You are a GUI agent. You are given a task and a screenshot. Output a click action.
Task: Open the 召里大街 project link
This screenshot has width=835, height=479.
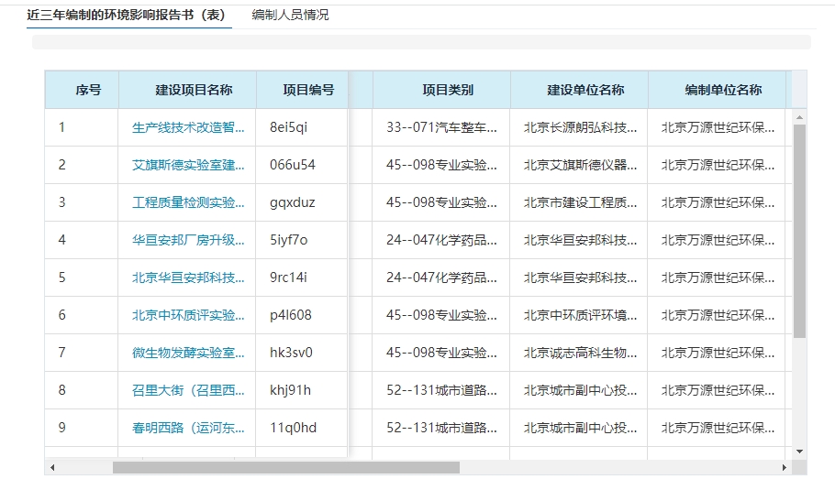pyautogui.click(x=188, y=390)
